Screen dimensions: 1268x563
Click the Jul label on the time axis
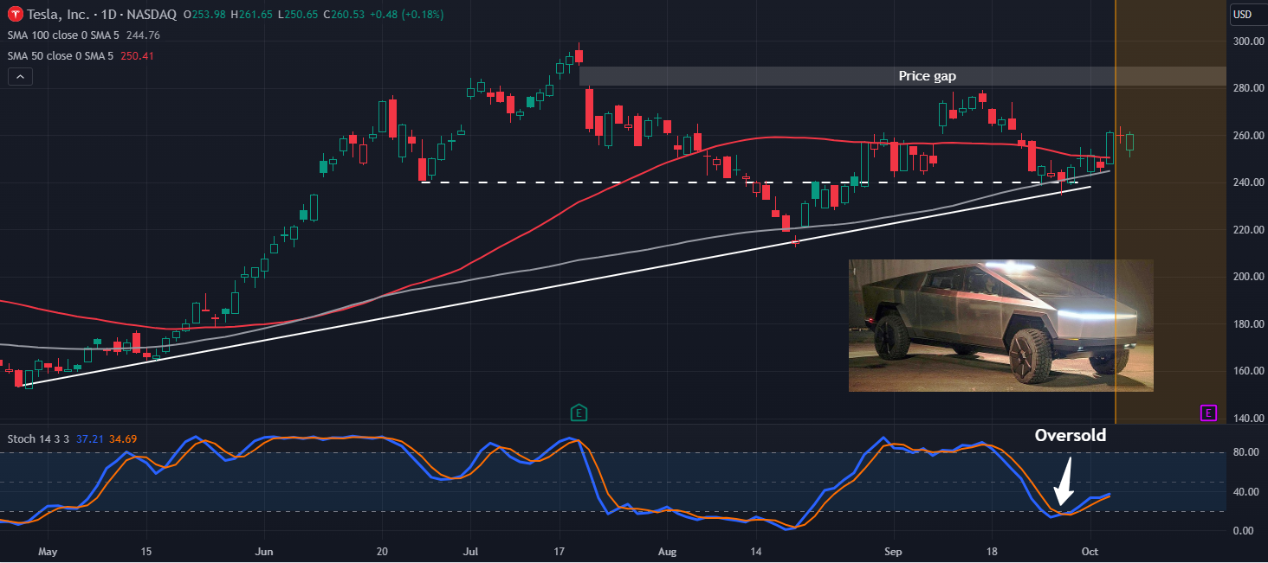point(471,550)
